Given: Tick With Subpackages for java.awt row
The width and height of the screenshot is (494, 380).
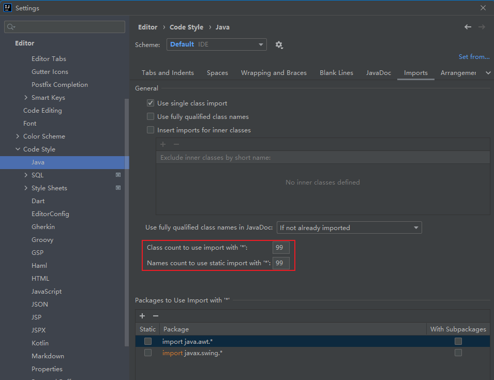Looking at the screenshot, I should click(x=458, y=341).
